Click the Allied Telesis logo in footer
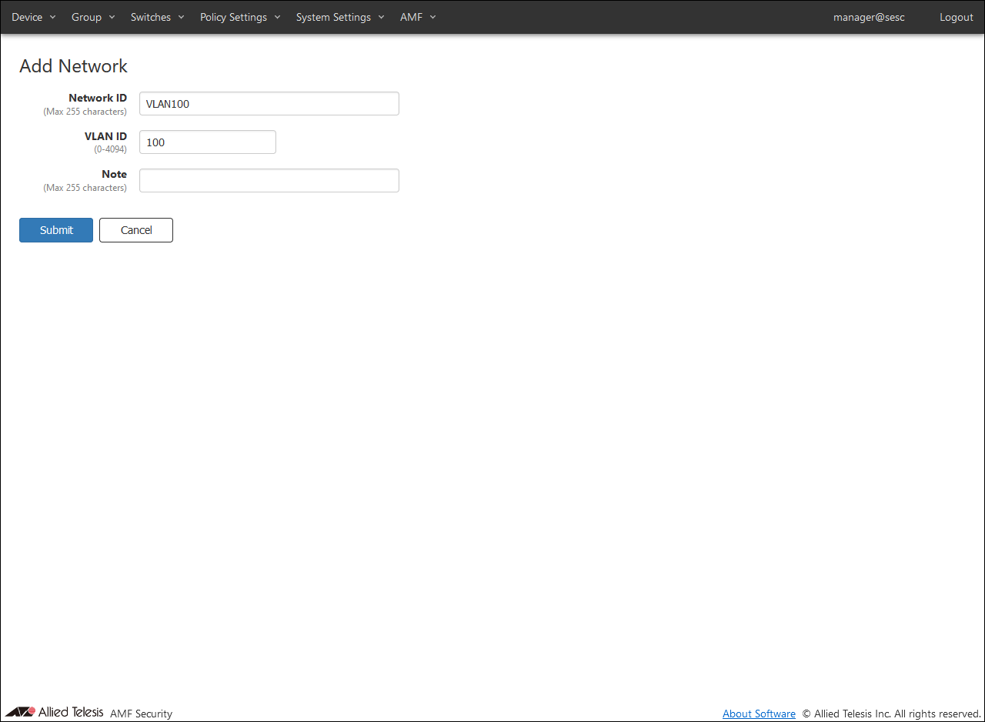The image size is (985, 722). [54, 712]
